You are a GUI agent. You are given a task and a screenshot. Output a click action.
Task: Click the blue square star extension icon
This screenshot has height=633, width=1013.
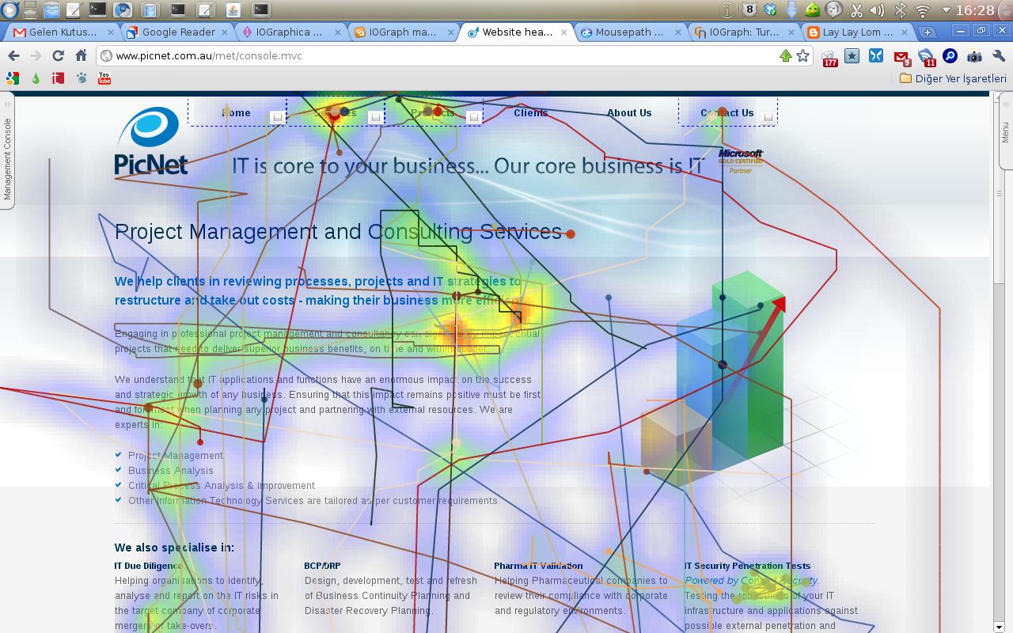tap(852, 55)
